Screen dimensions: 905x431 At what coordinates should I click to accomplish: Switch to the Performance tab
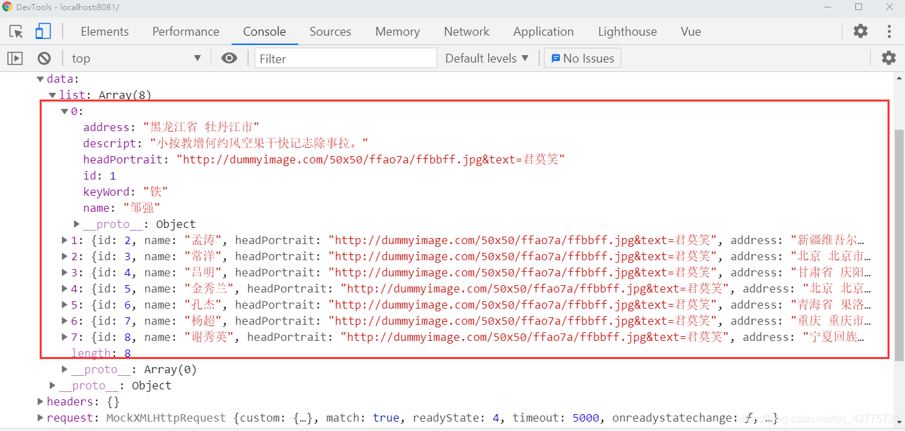coord(186,32)
